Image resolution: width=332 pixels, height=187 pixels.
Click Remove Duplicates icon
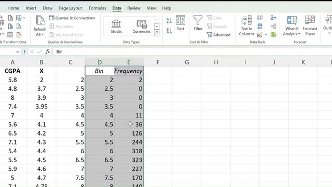pos(260,26)
